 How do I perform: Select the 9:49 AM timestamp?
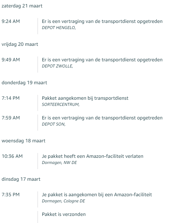(11, 60)
